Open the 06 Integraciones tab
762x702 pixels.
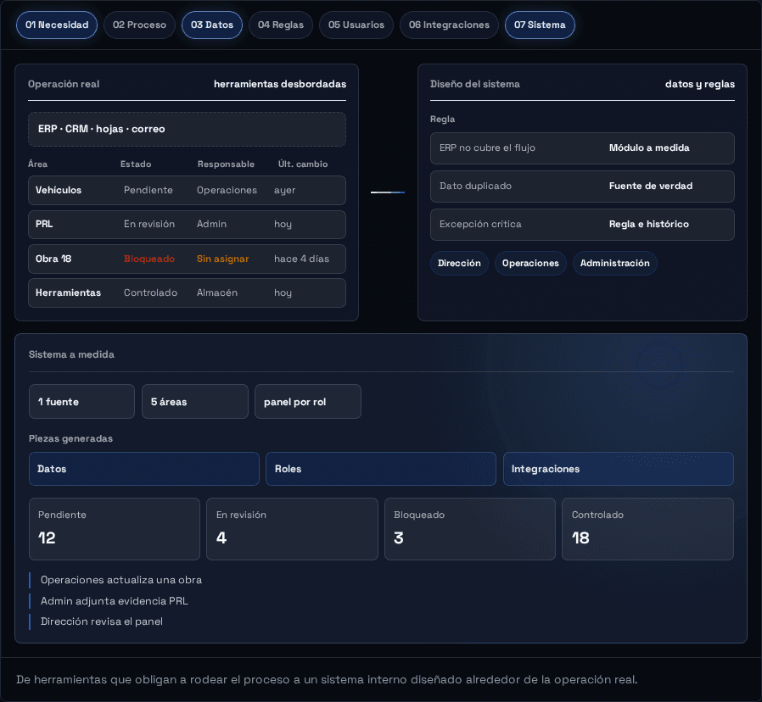point(449,25)
